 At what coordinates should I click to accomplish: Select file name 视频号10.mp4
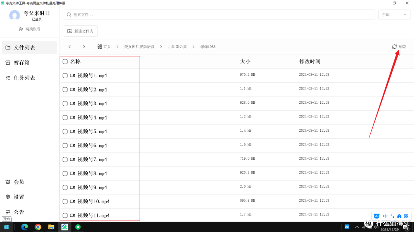(x=94, y=201)
